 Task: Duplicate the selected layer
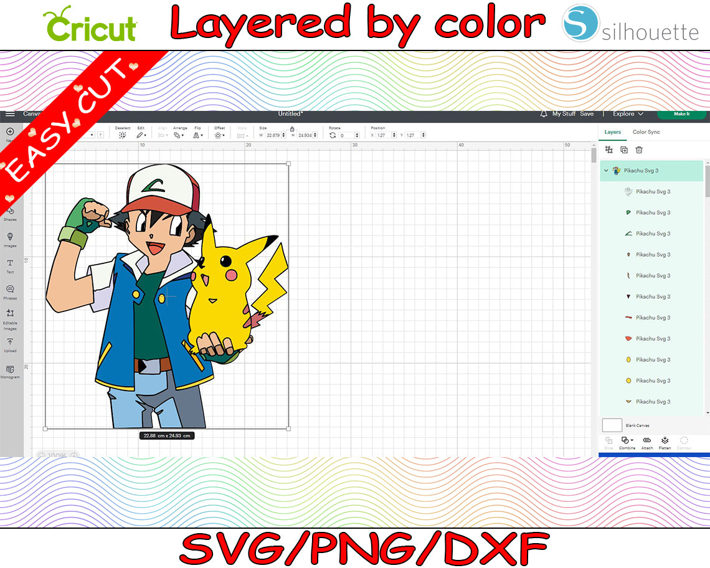click(x=624, y=149)
